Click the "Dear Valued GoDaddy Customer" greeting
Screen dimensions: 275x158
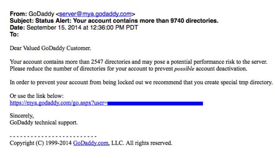click(x=50, y=48)
